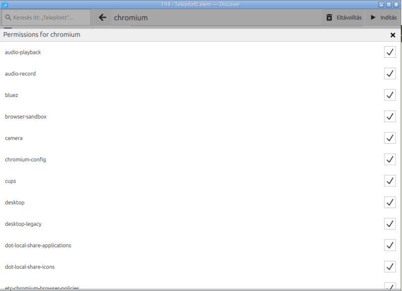The width and height of the screenshot is (402, 291).
Task: Toggle the audio-record permission checkbox
Action: [x=390, y=74]
